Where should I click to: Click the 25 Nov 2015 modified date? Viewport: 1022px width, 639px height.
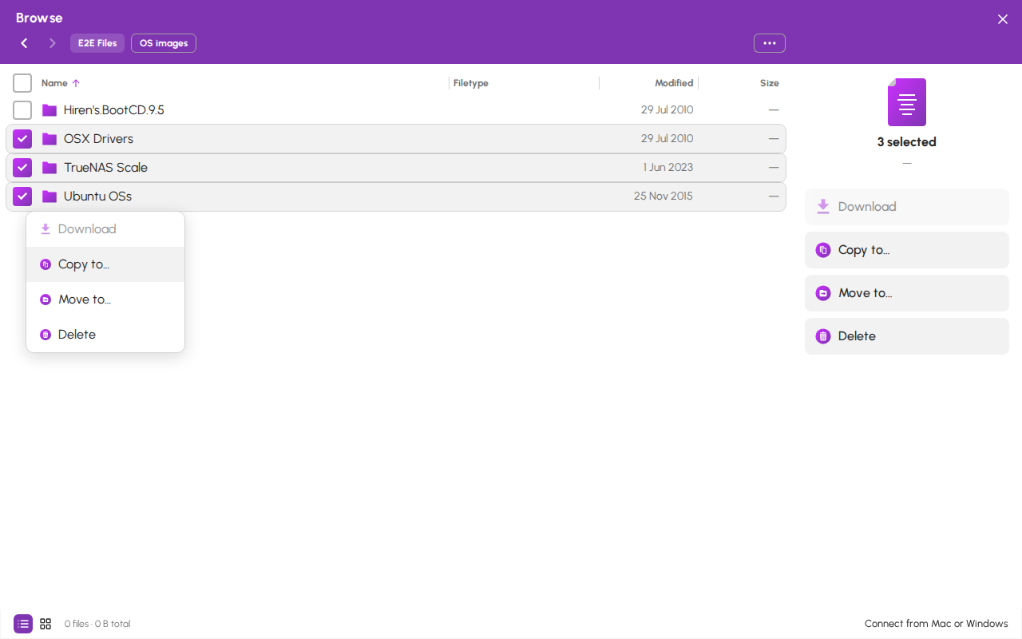(x=664, y=196)
